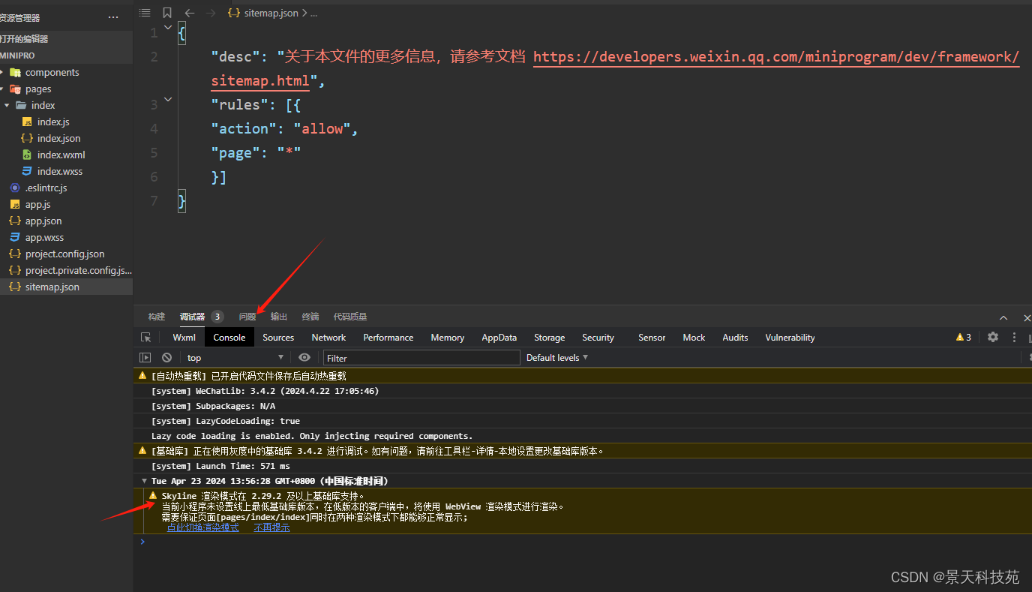
Task: Collapse the index folder in tree
Action: click(7, 105)
